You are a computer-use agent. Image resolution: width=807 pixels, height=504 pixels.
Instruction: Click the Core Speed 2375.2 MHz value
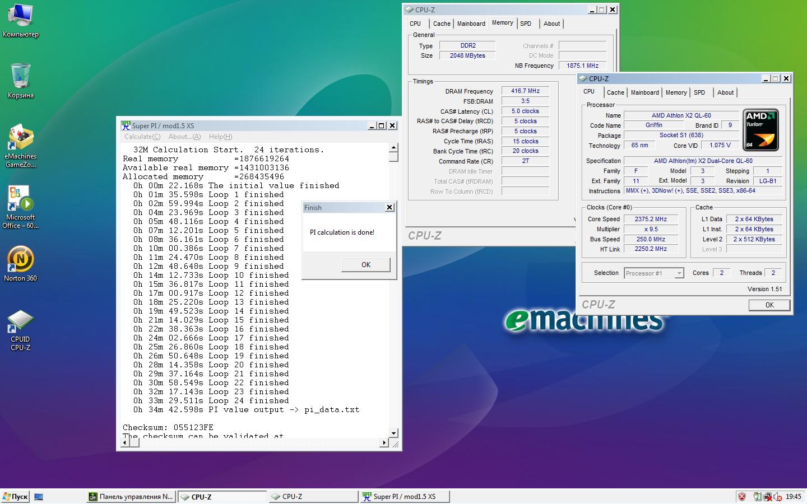coord(651,219)
